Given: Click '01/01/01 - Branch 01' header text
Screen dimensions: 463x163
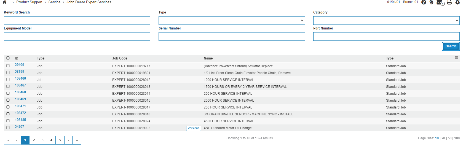Looking at the screenshot, I should pyautogui.click(x=402, y=2).
